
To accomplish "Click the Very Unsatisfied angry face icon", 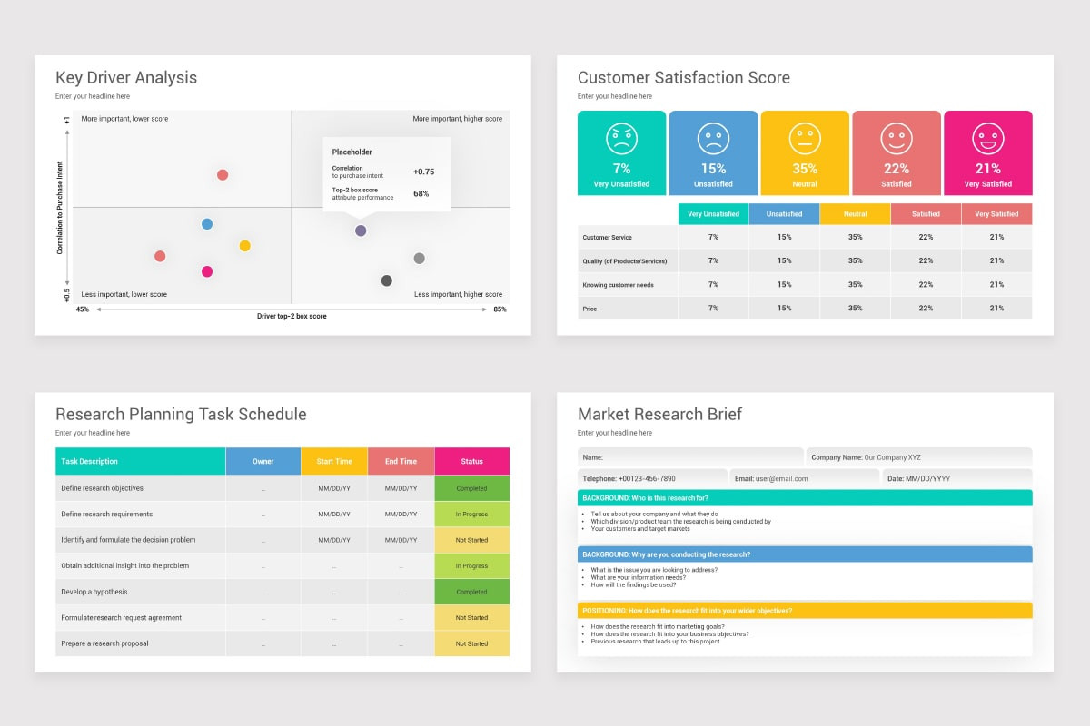I will coord(621,139).
